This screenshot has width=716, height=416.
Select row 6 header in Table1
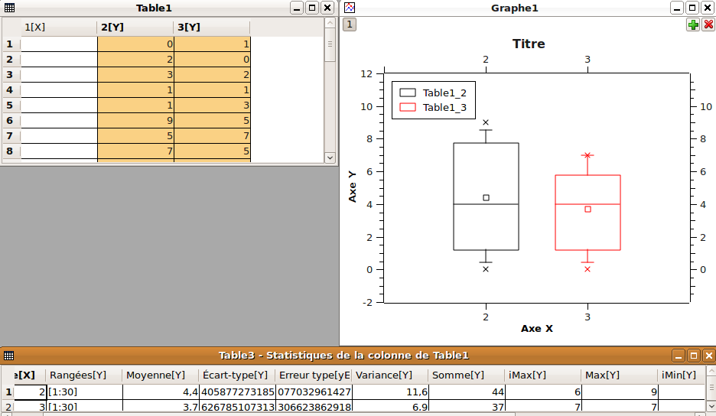[10, 121]
